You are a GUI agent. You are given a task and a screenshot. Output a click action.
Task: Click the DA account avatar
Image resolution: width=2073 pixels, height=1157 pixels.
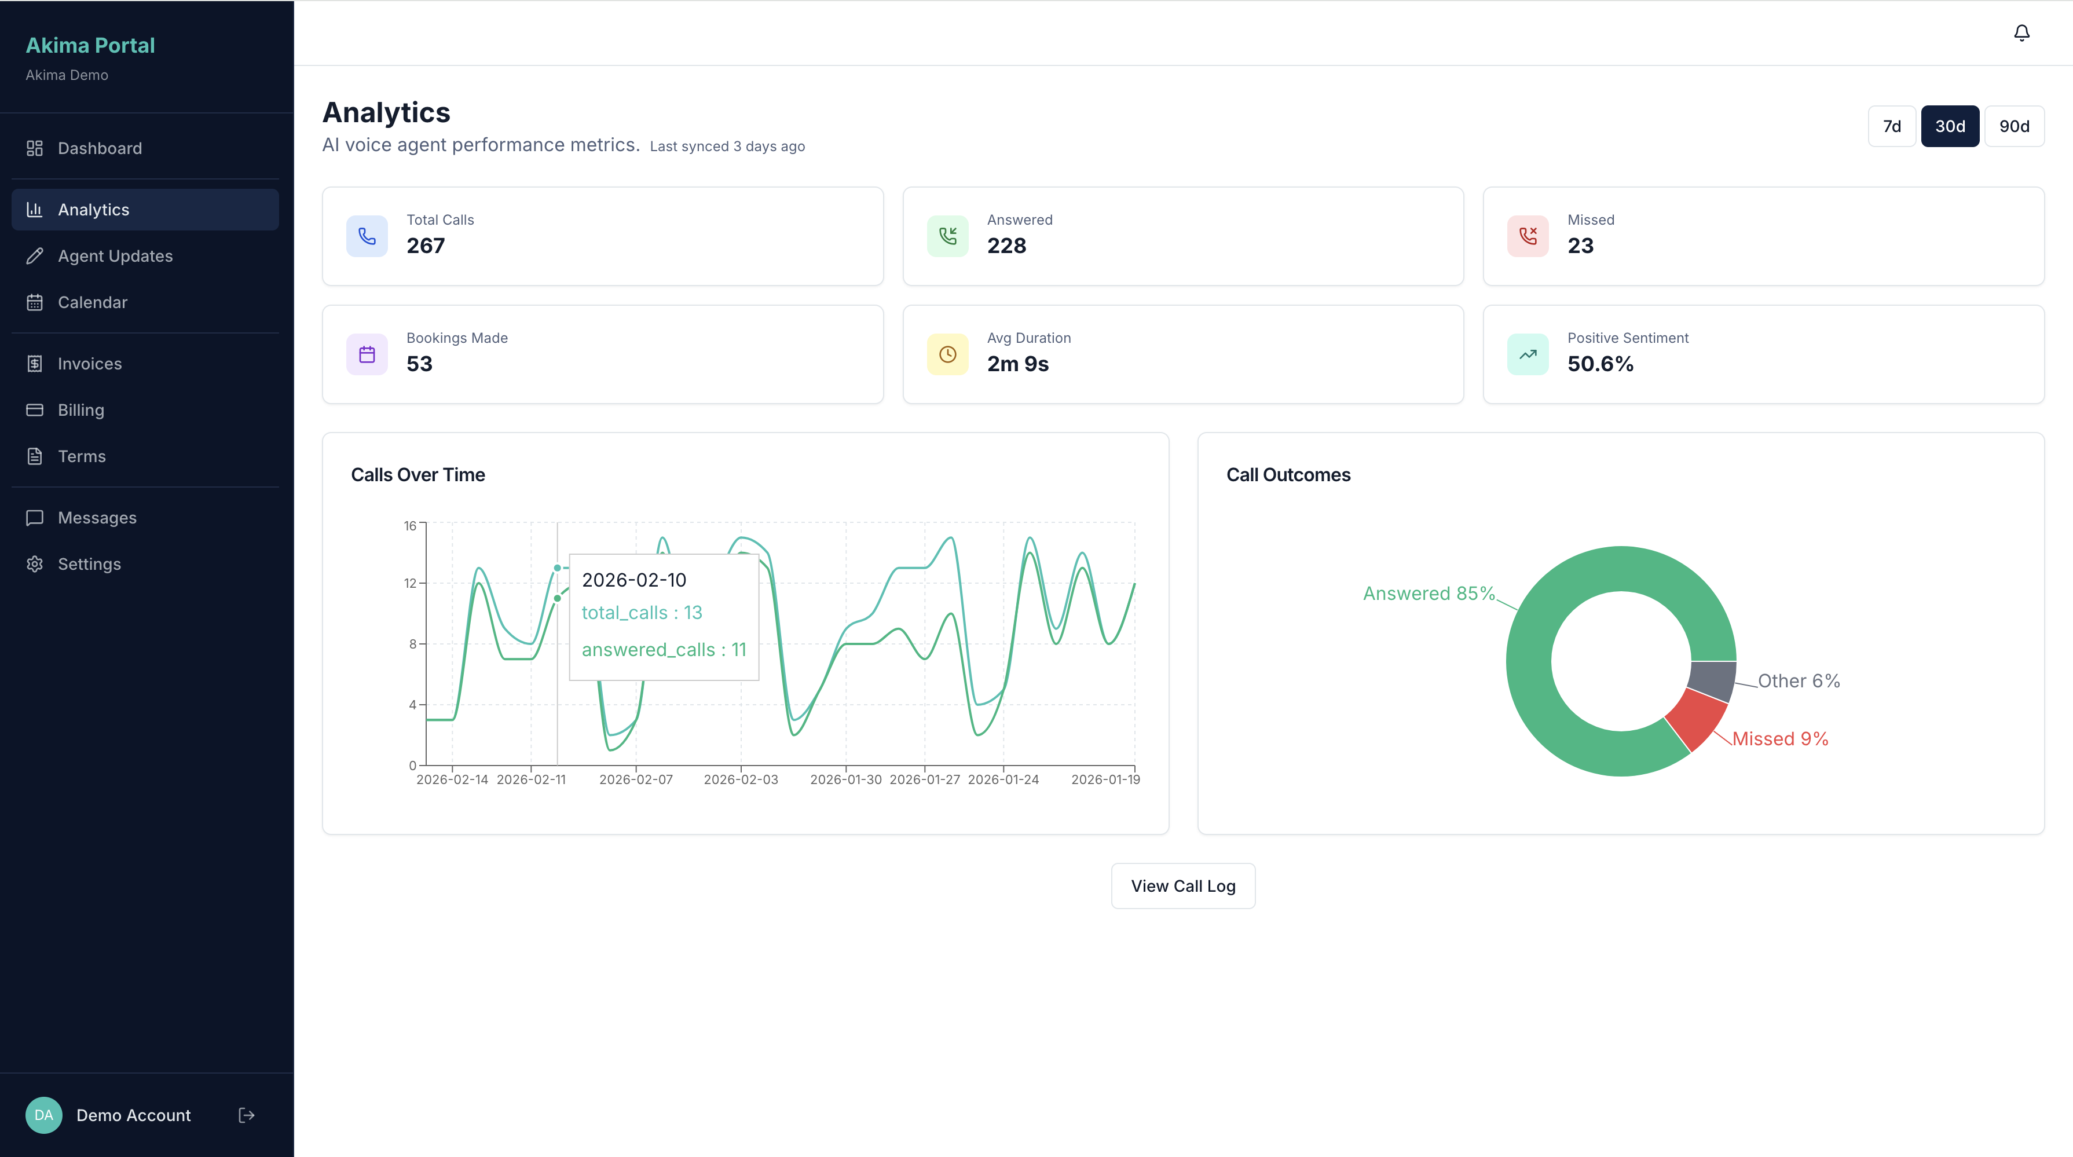tap(43, 1115)
